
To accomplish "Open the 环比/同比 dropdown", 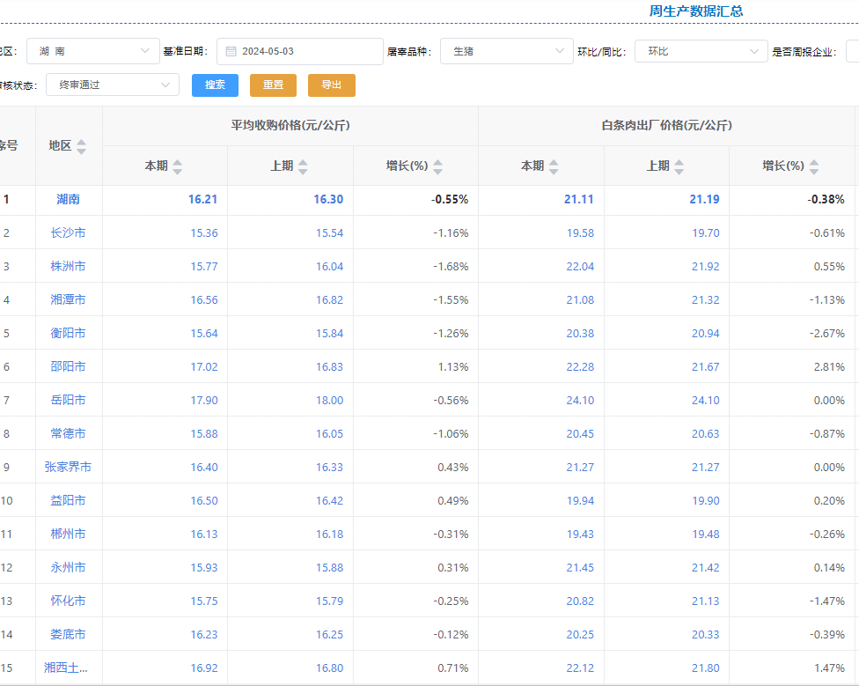I will coord(701,51).
